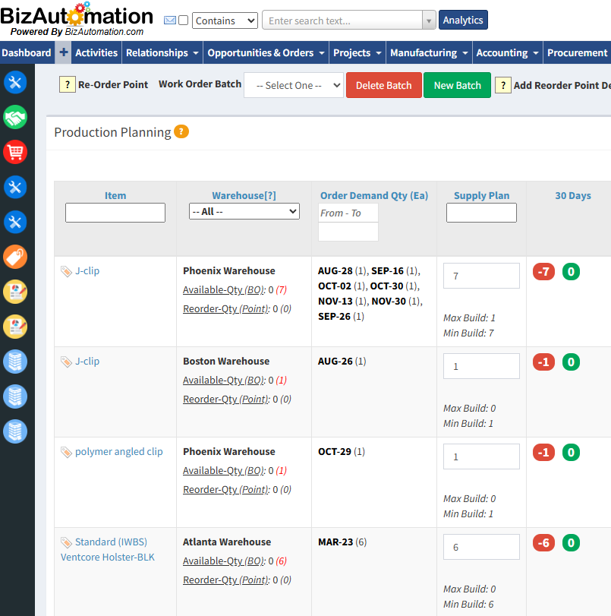Open the J-clip link in Phoenix Warehouse row
Image resolution: width=611 pixels, height=616 pixels.
tap(87, 271)
